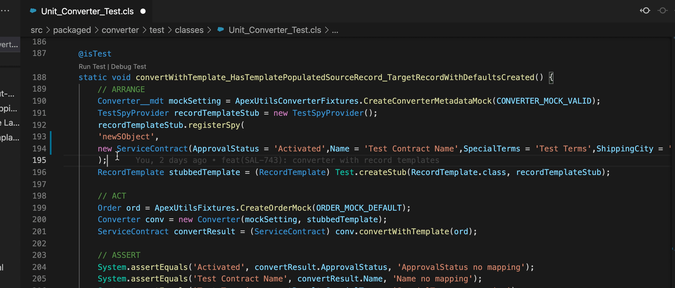
Task: Click the // ACT comment
Action: tap(112, 196)
